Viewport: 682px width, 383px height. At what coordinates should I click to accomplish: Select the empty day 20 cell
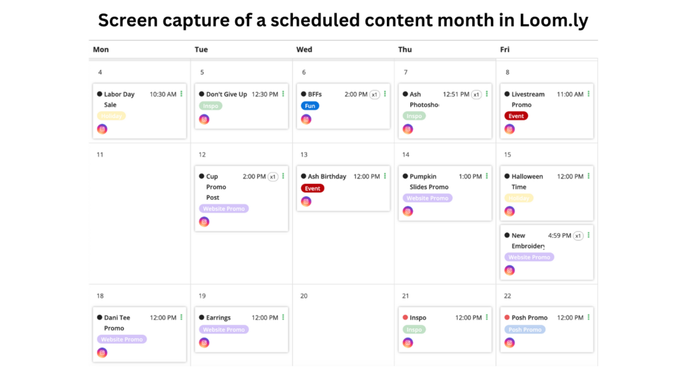click(343, 326)
